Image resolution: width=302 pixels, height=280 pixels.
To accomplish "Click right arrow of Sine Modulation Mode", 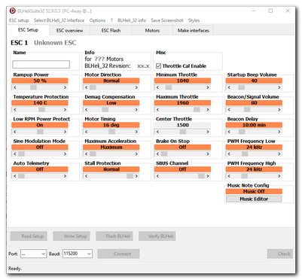I will (x=66, y=154).
